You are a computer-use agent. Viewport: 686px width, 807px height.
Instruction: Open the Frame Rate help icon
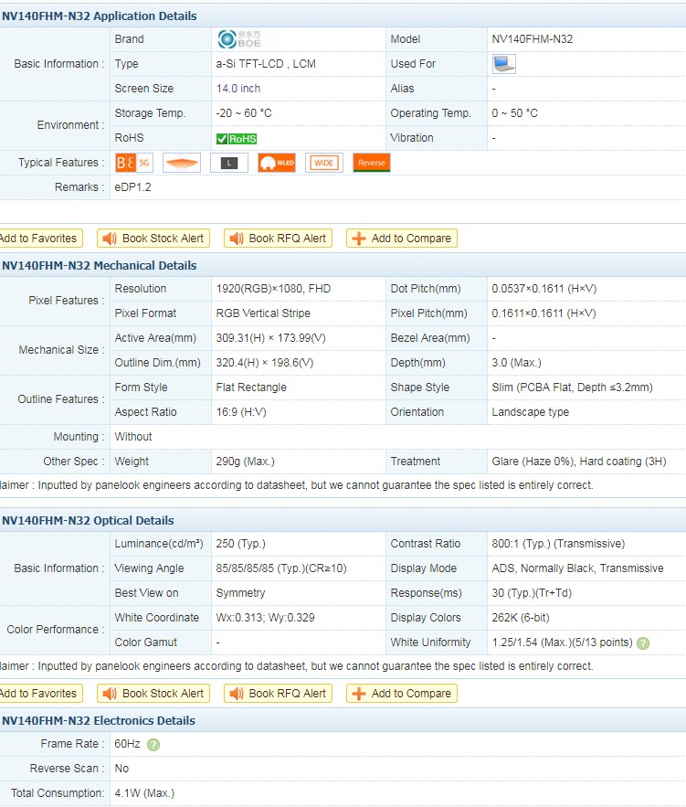coord(153,744)
